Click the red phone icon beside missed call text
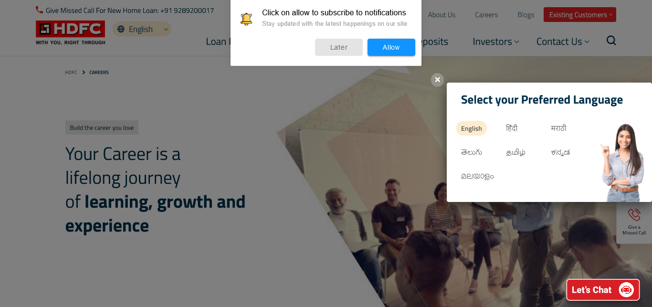Screen dimensions: 652x307 39,10
